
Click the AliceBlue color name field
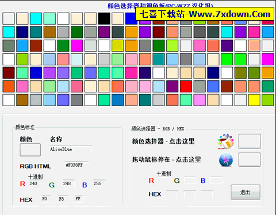coord(71,149)
